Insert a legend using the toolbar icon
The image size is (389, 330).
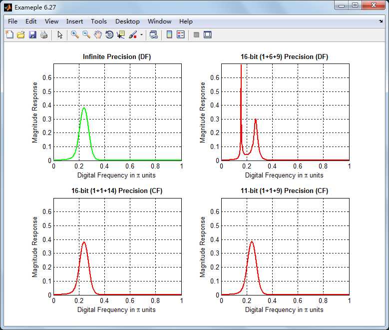181,34
